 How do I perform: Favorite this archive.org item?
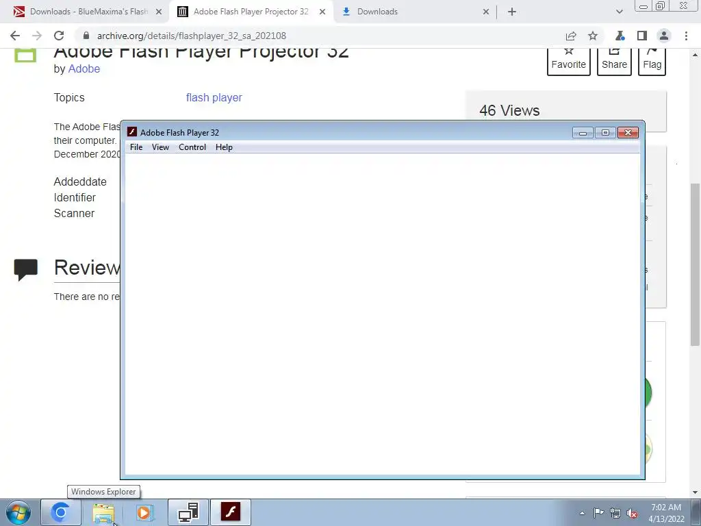(569, 61)
